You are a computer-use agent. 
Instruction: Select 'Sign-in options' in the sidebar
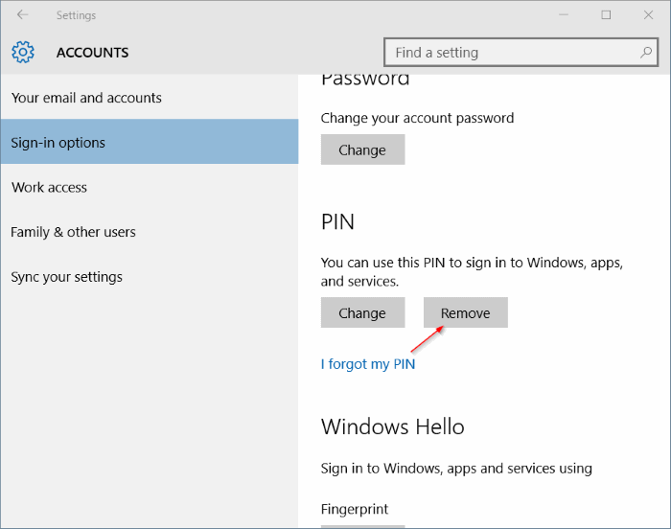click(58, 143)
